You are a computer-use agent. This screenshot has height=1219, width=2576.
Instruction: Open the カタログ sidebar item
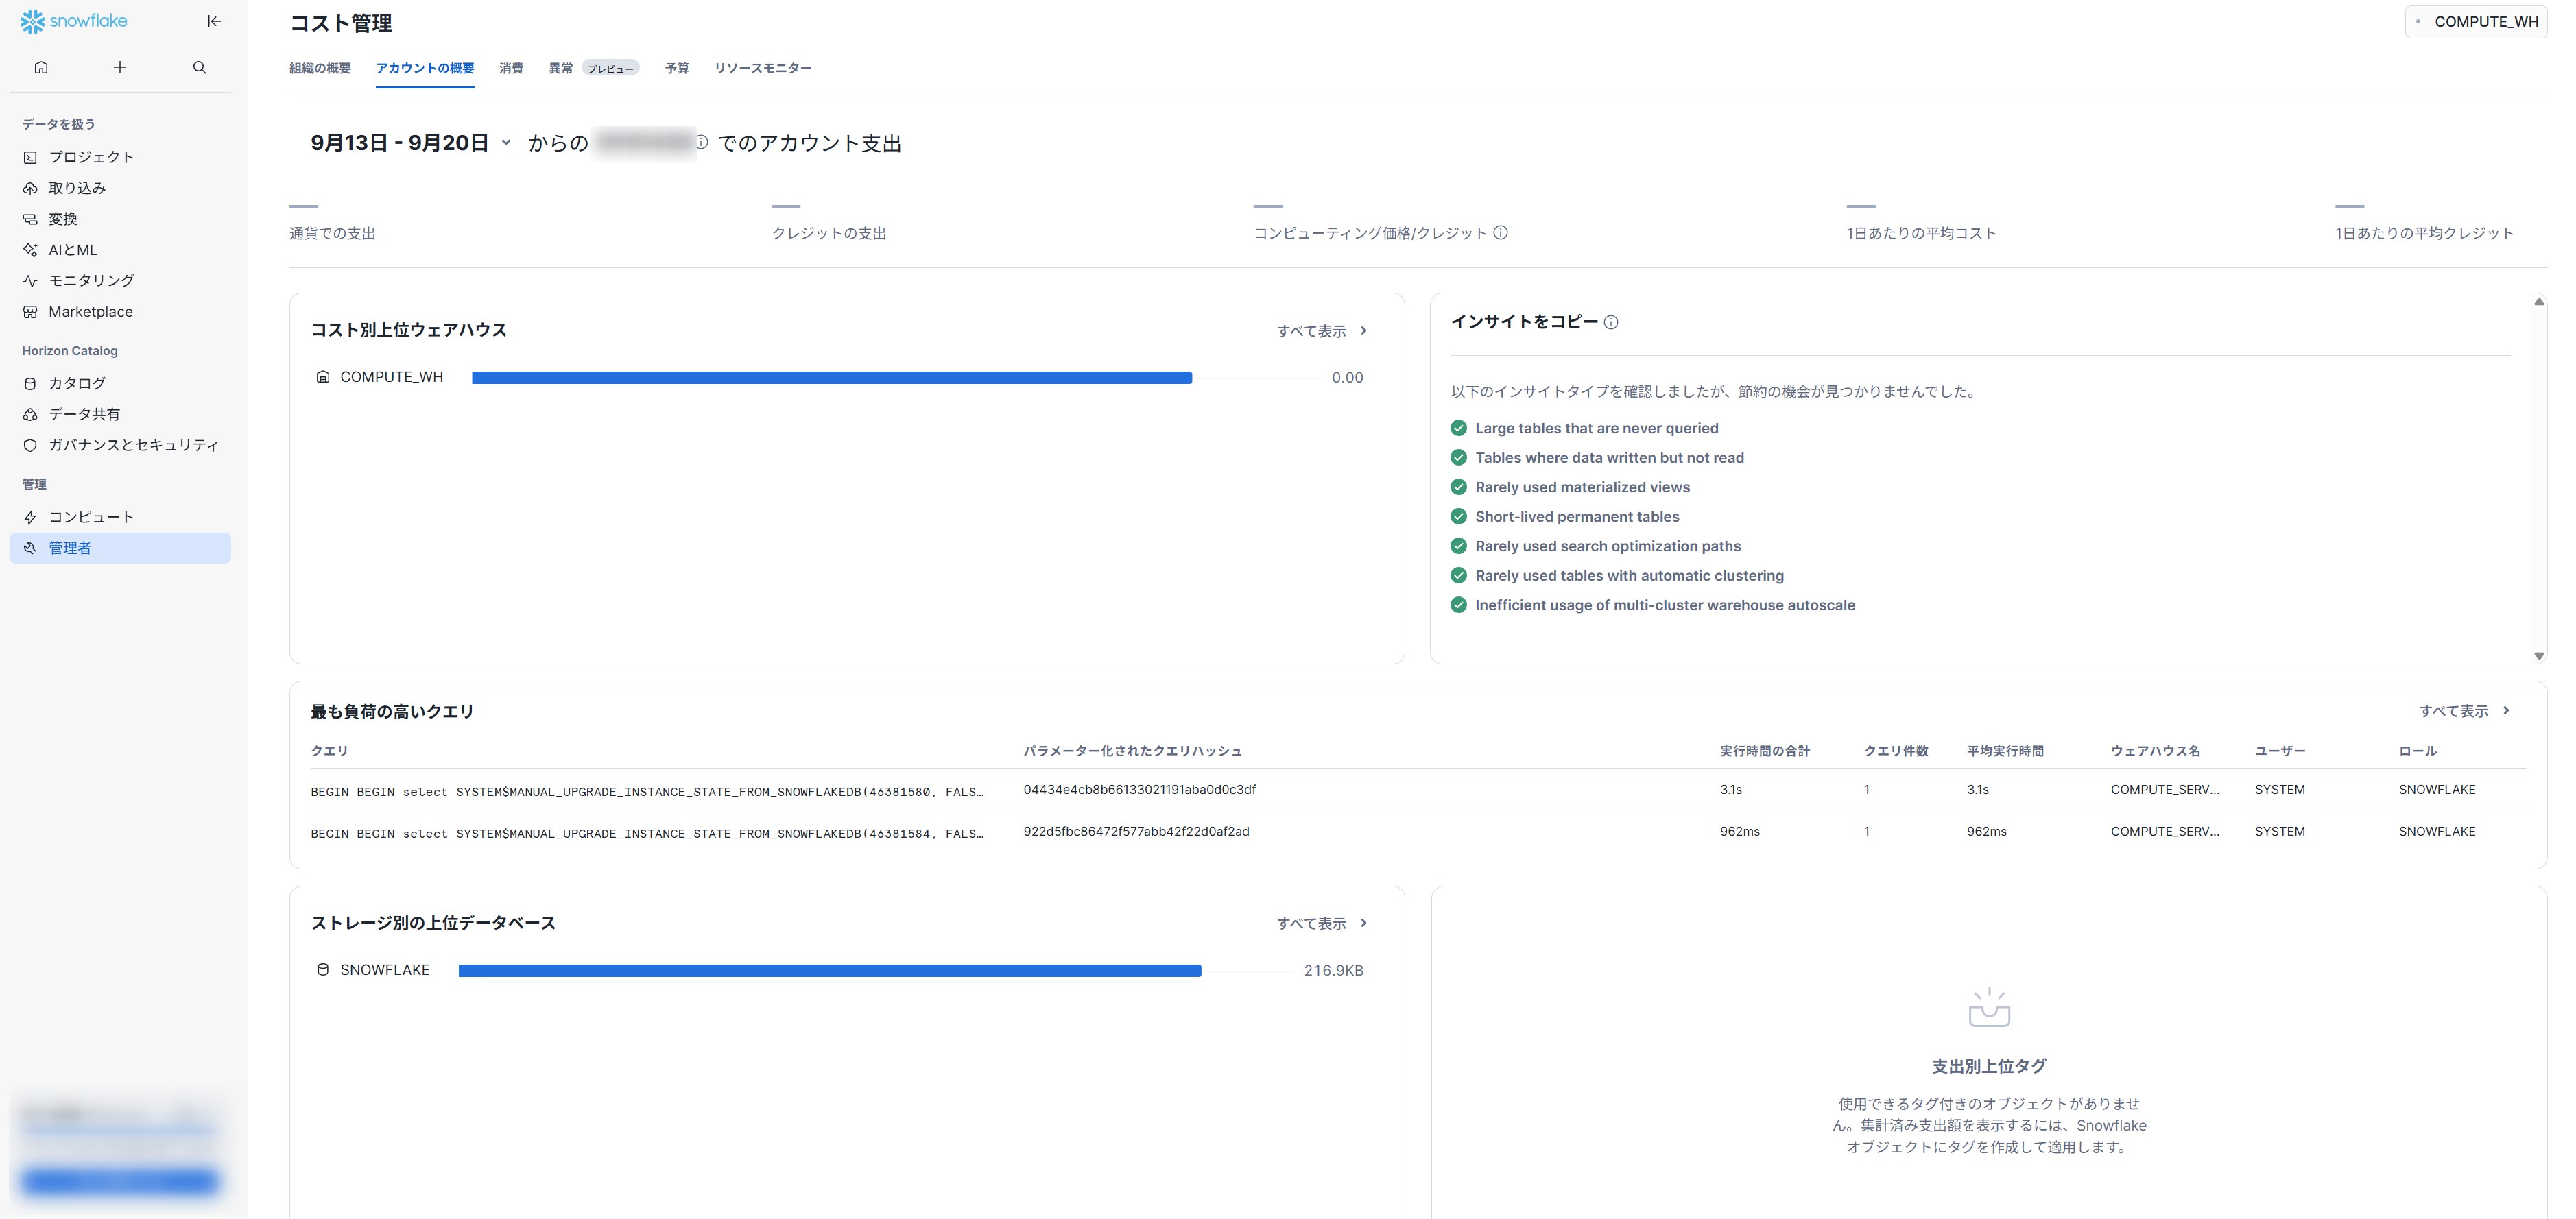(x=77, y=383)
